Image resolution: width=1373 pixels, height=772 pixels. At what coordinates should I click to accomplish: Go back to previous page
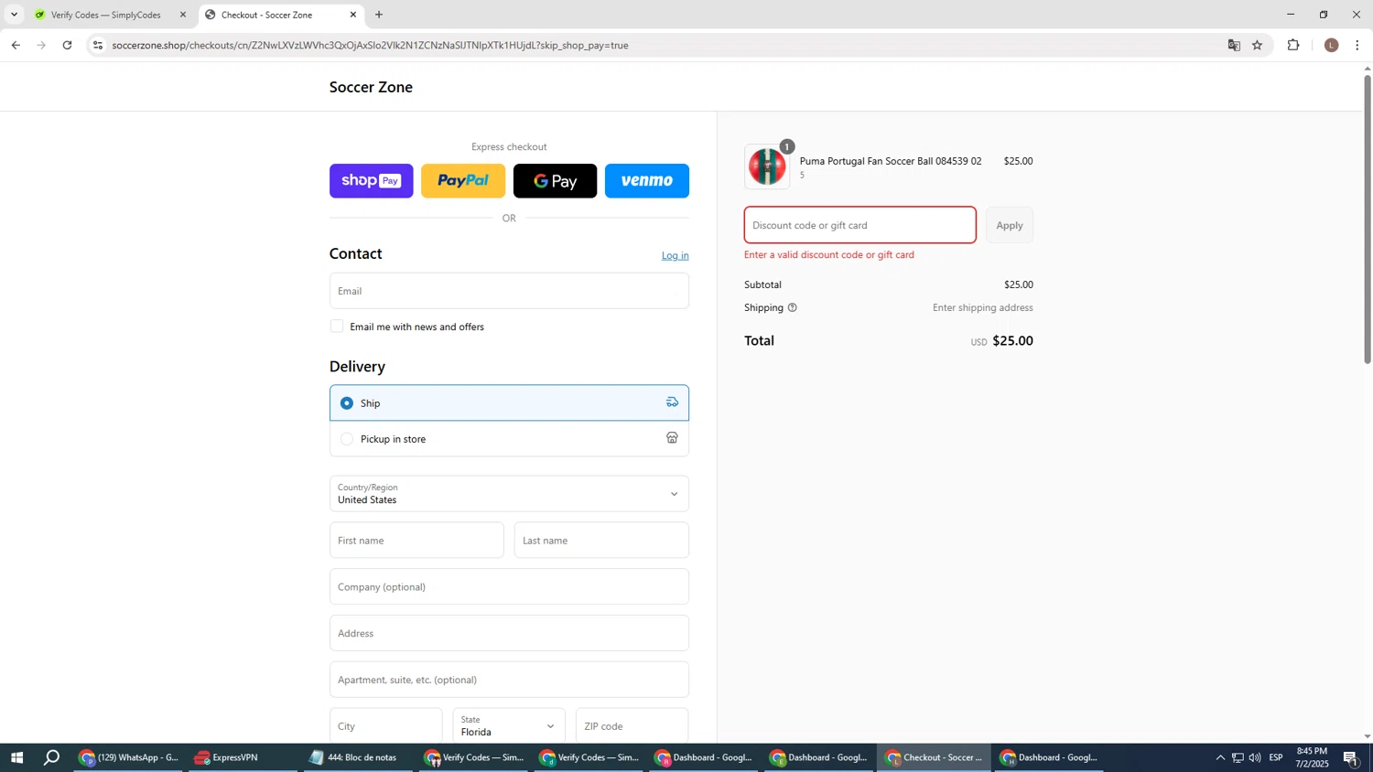coord(16,45)
